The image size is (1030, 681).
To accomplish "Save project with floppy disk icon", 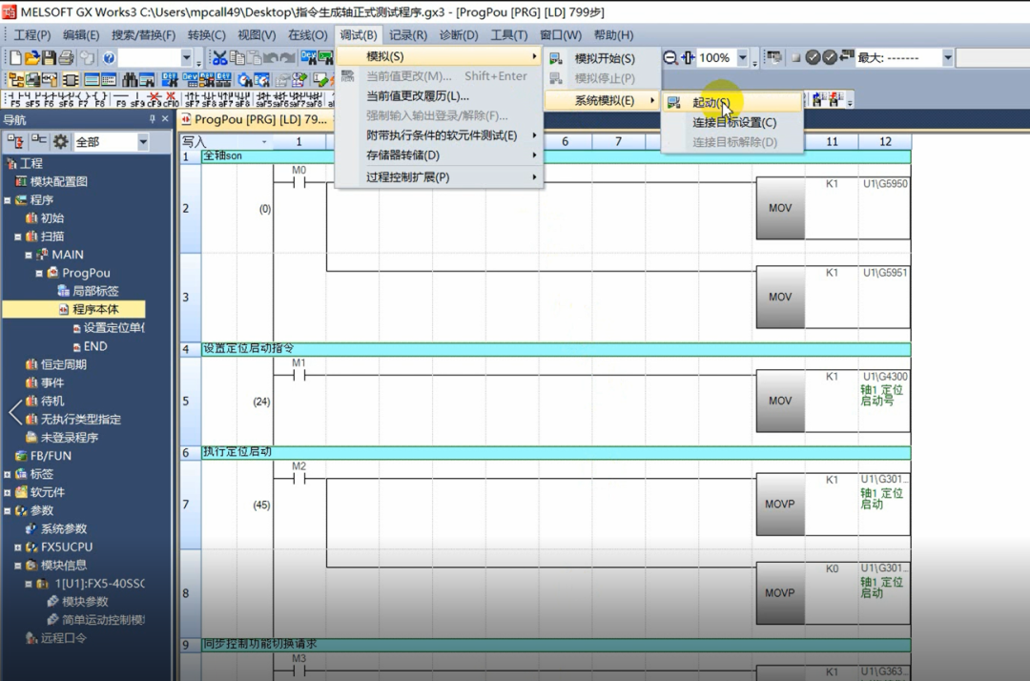I will click(x=49, y=58).
